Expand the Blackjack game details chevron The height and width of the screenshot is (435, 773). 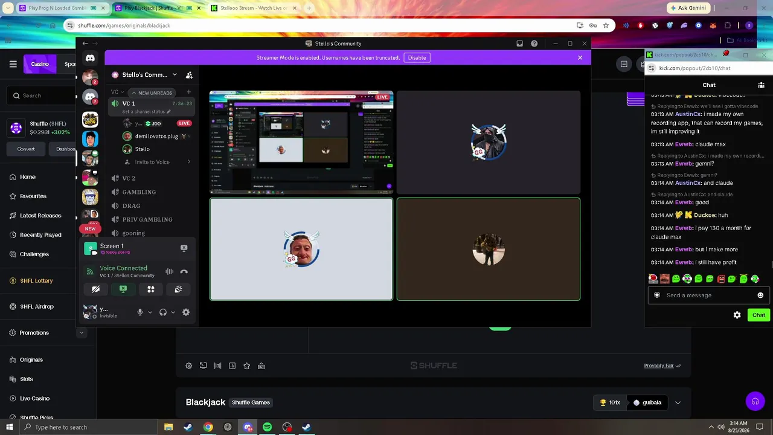[678, 403]
